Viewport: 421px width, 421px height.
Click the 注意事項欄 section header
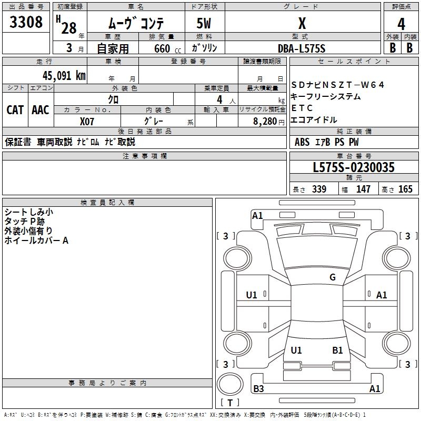(x=144, y=156)
